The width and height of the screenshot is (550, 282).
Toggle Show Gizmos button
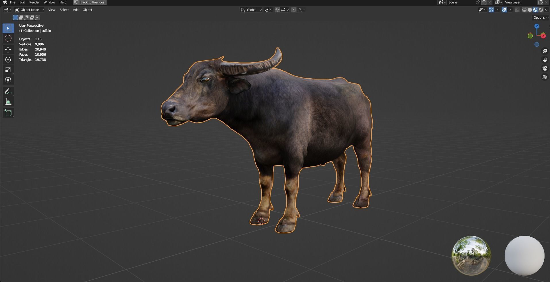point(491,10)
